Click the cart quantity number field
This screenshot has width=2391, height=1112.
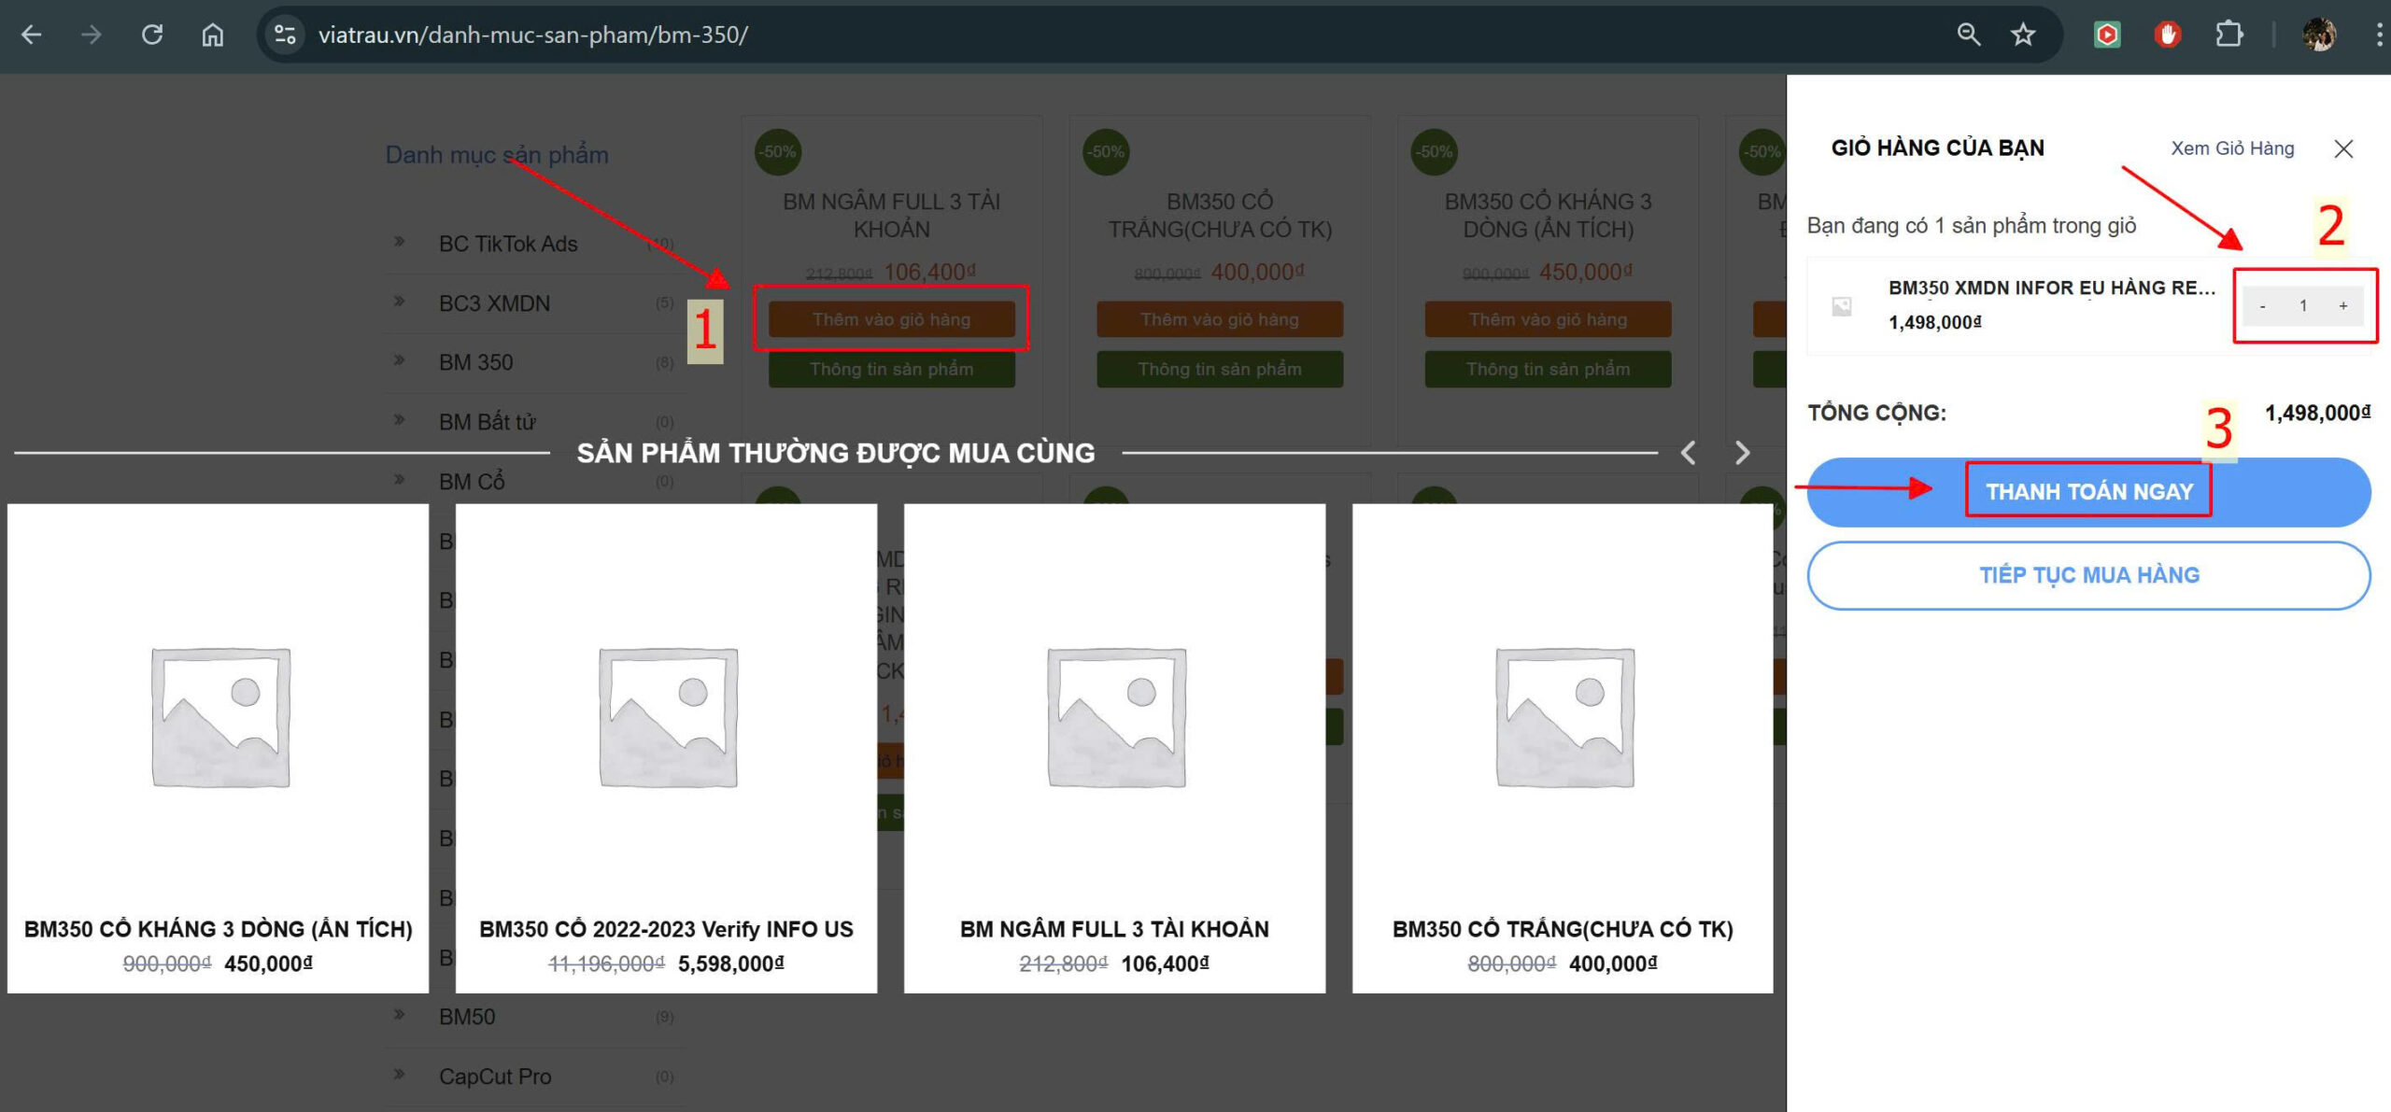(2303, 306)
